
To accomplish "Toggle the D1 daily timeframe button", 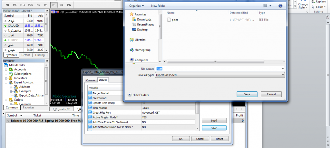I will (x=54, y=5).
